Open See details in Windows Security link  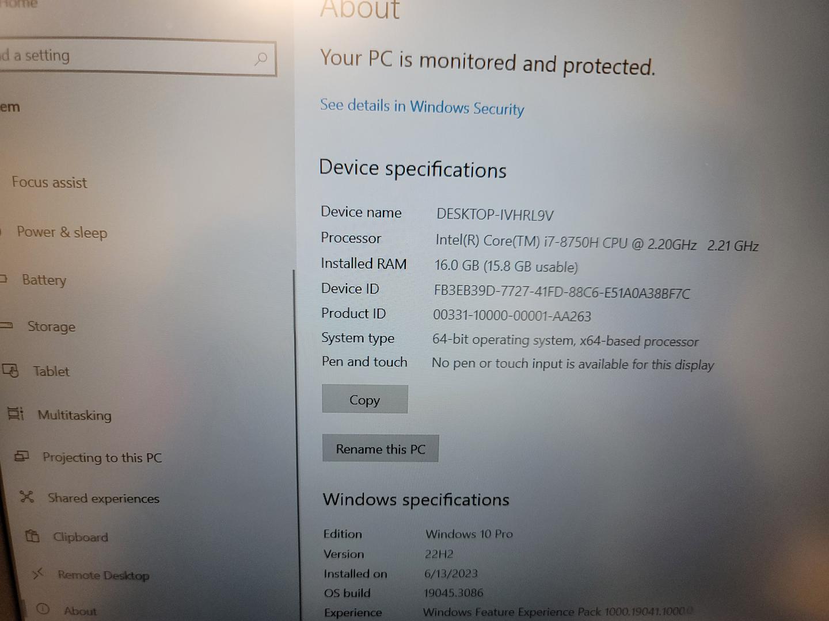click(422, 107)
